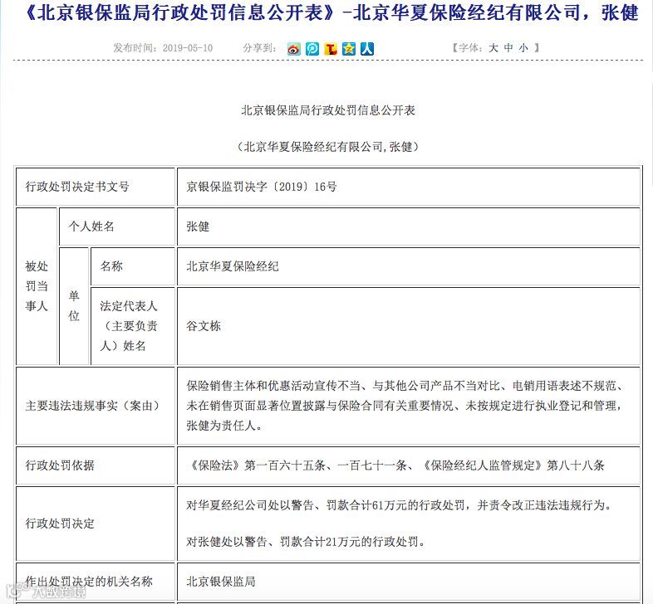Click the subtitle 北京银保监局行政处罚信息公开表
This screenshot has width=653, height=604.
click(328, 110)
